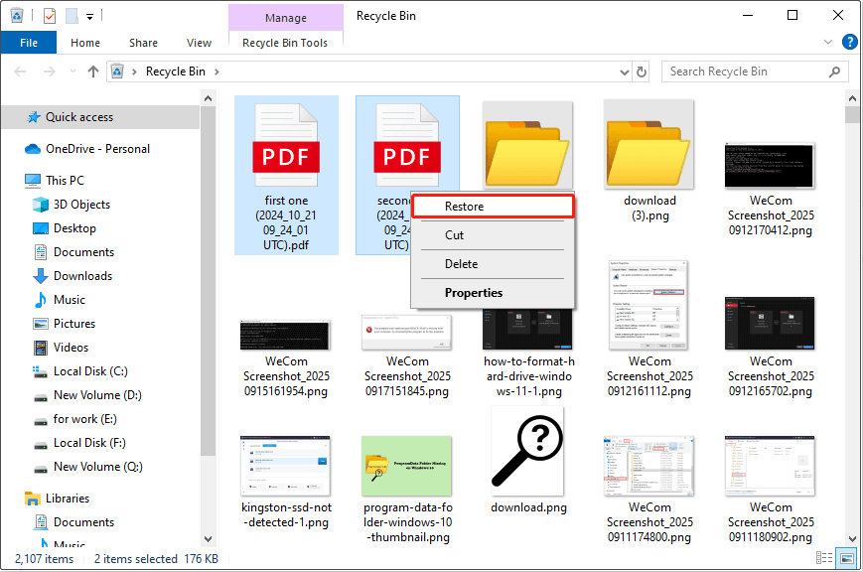Click the Empty Recycle Bin quick access icon
Screen dimensions: 863x572
[x=16, y=15]
